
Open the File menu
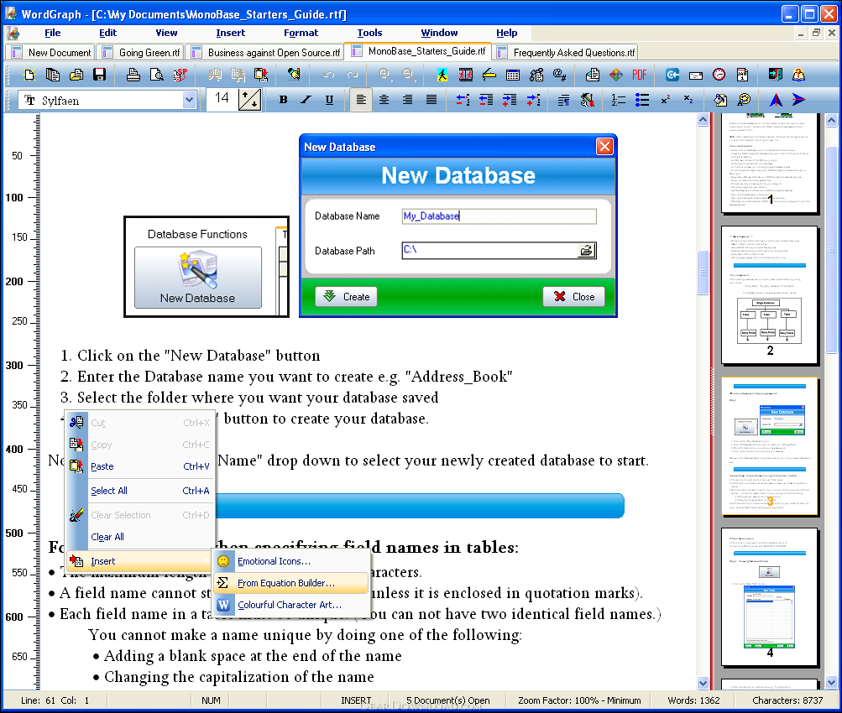pos(53,33)
